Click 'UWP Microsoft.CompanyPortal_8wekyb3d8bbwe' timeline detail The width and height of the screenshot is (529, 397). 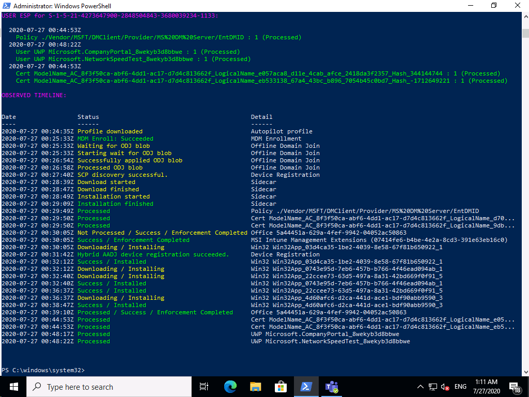click(325, 334)
